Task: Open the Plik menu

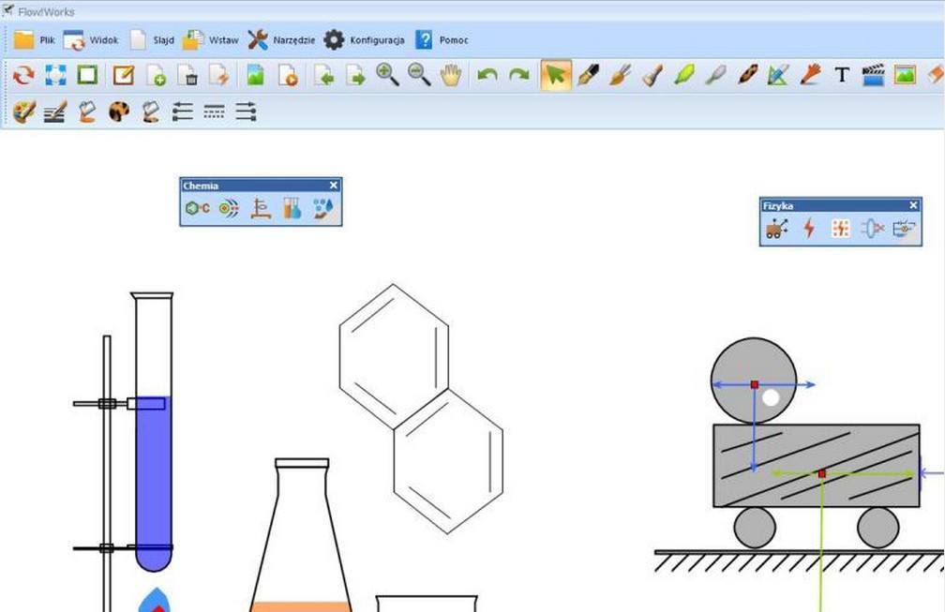Action: pos(35,40)
